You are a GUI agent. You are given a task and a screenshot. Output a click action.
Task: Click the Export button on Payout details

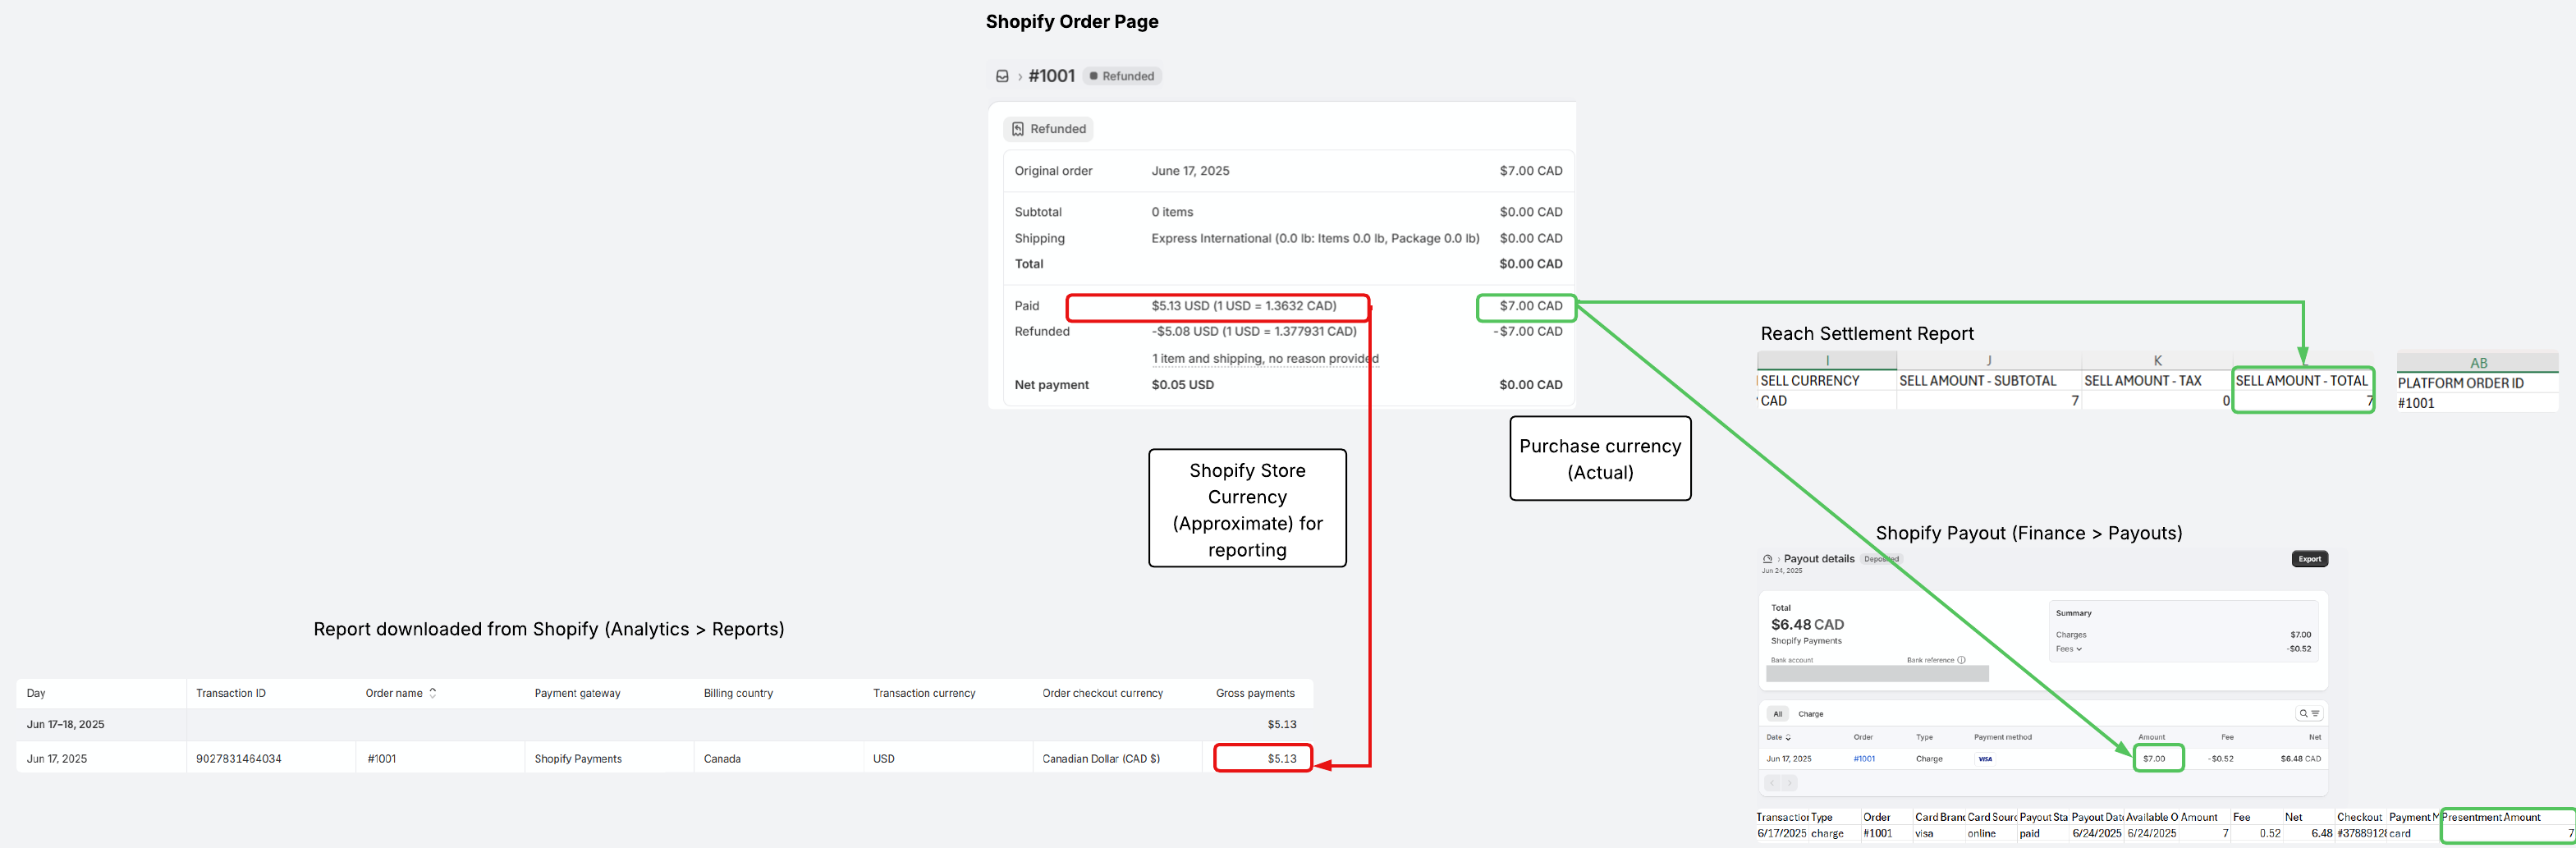coord(2309,559)
